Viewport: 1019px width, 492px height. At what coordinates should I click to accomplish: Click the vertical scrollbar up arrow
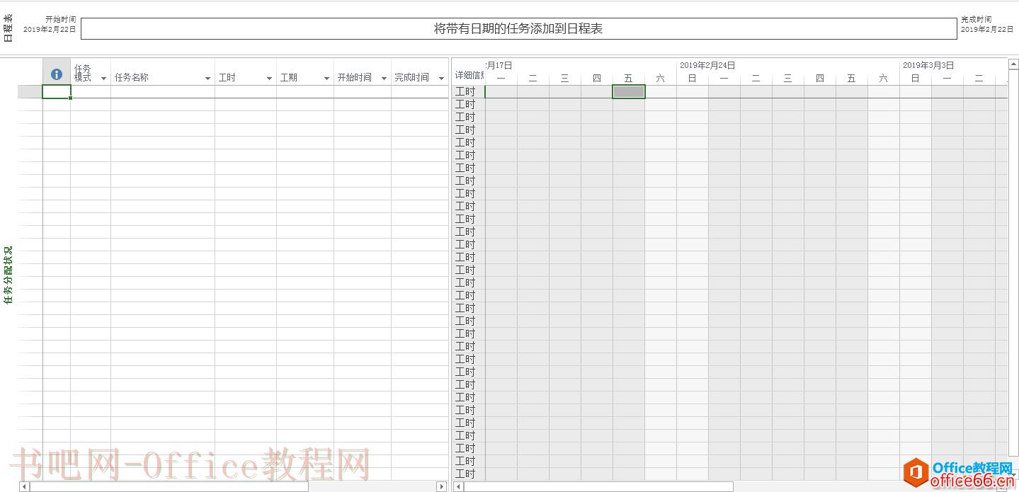click(1013, 63)
